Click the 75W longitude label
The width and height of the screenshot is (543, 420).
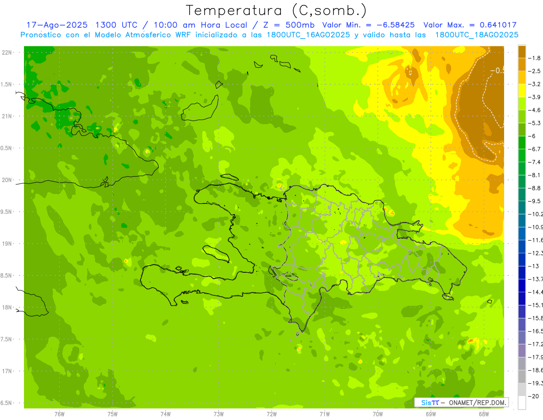point(113,414)
